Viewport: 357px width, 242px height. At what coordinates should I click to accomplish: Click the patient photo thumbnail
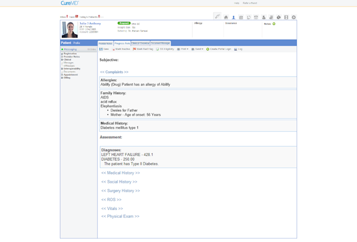(x=70, y=30)
